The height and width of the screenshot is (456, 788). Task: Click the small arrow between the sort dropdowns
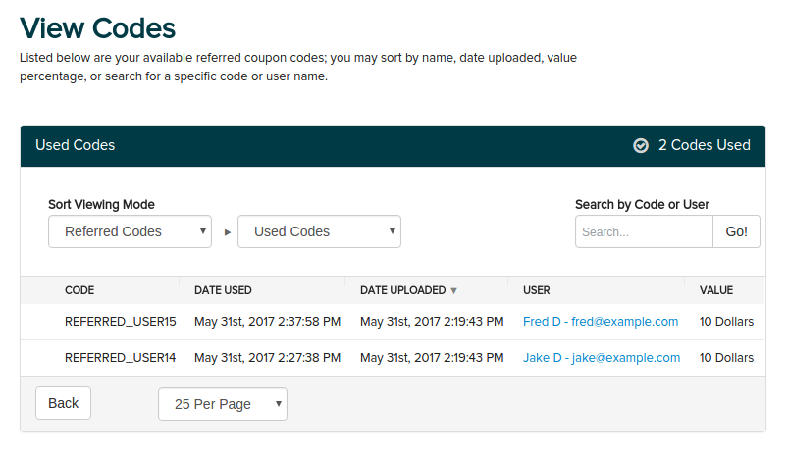[x=228, y=232]
